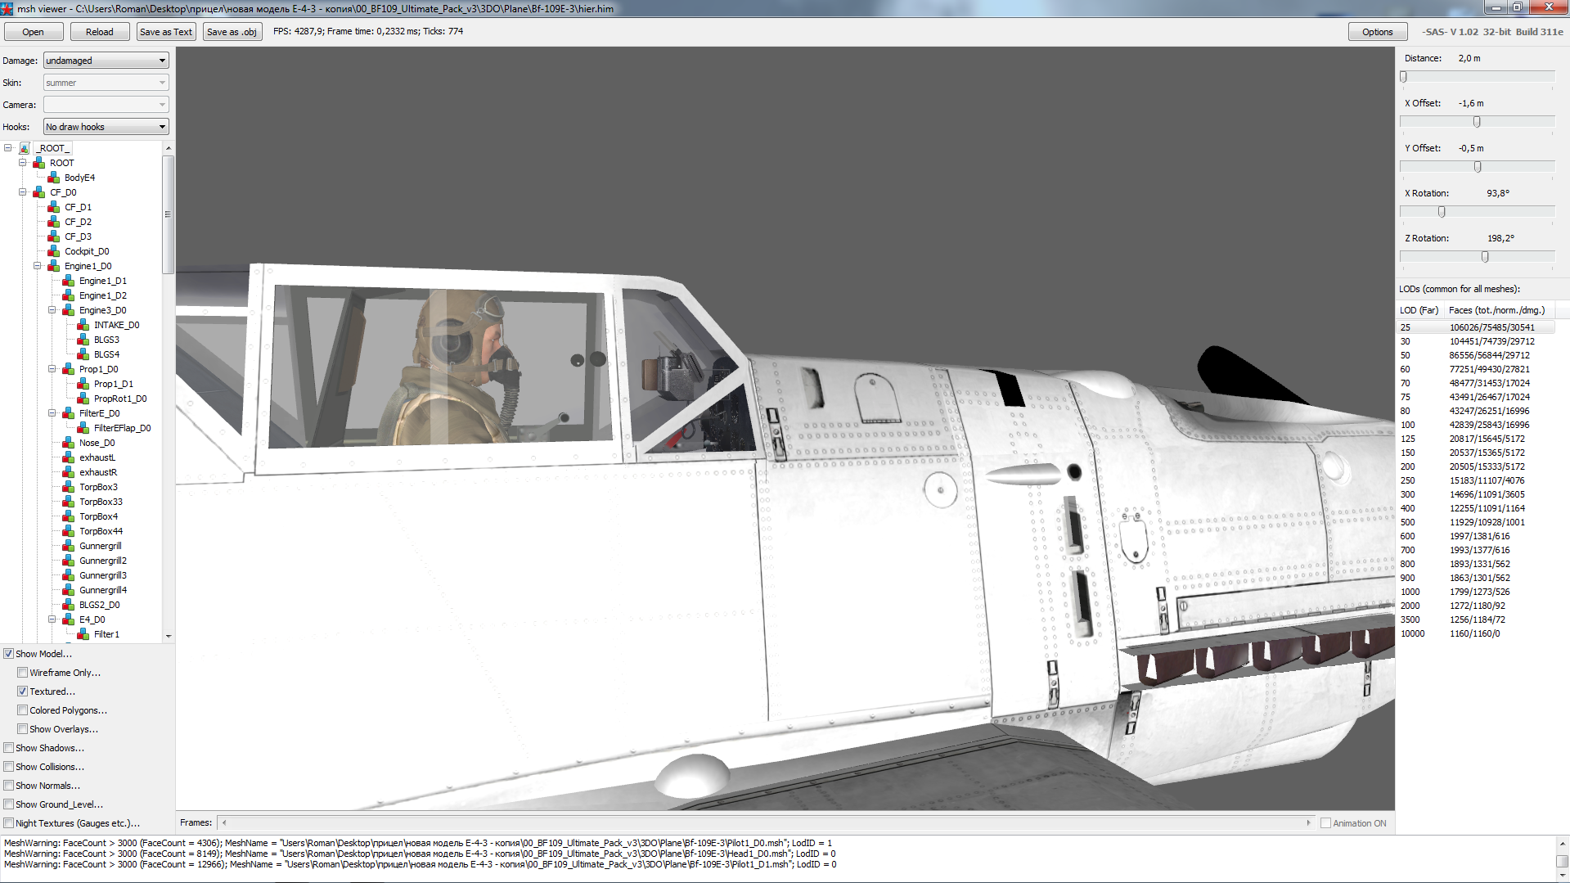Collapse the Prop1_D0 tree node
This screenshot has height=883, width=1570.
point(52,369)
